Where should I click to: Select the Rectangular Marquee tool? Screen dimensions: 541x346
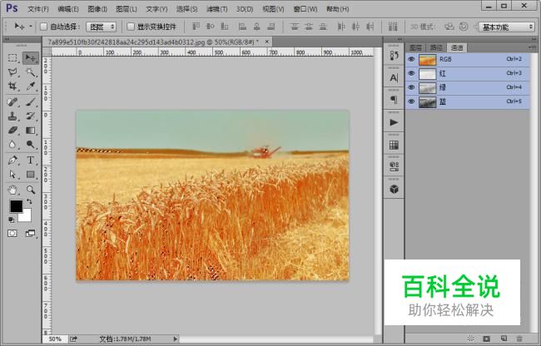pos(12,58)
